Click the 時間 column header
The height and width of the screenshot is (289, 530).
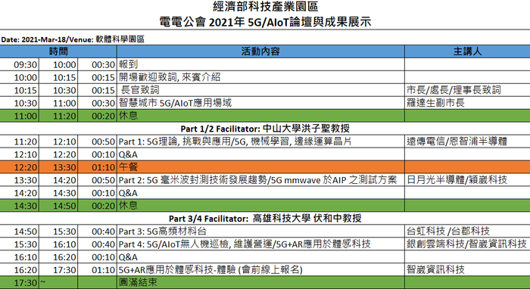pos(58,51)
